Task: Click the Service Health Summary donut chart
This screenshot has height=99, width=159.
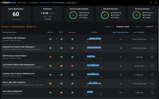Action: click(x=73, y=15)
